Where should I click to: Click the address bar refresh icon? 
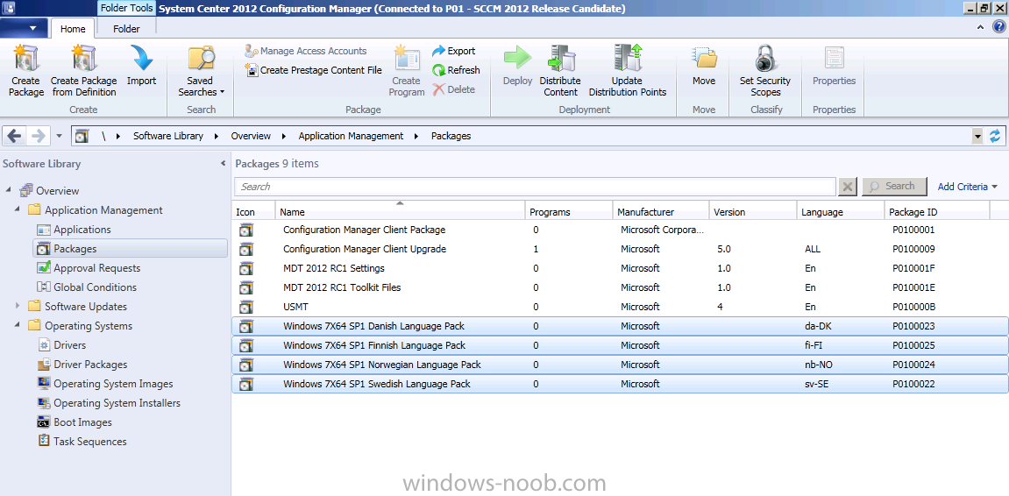(x=995, y=137)
